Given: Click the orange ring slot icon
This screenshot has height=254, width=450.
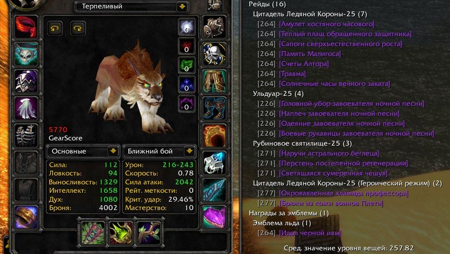Looking at the screenshot, I should 214,136.
